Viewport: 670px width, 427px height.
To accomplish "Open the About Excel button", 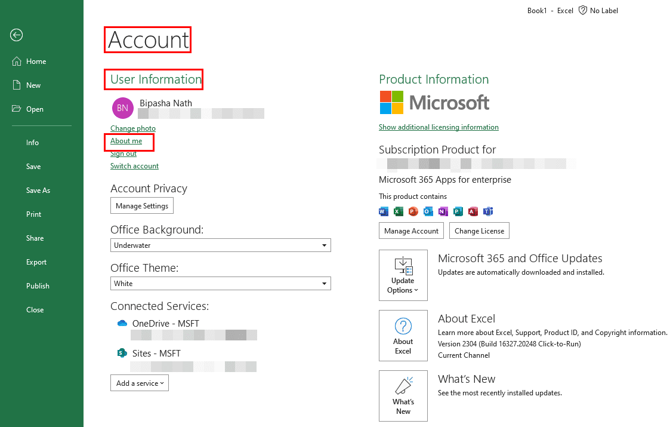I will tap(403, 336).
